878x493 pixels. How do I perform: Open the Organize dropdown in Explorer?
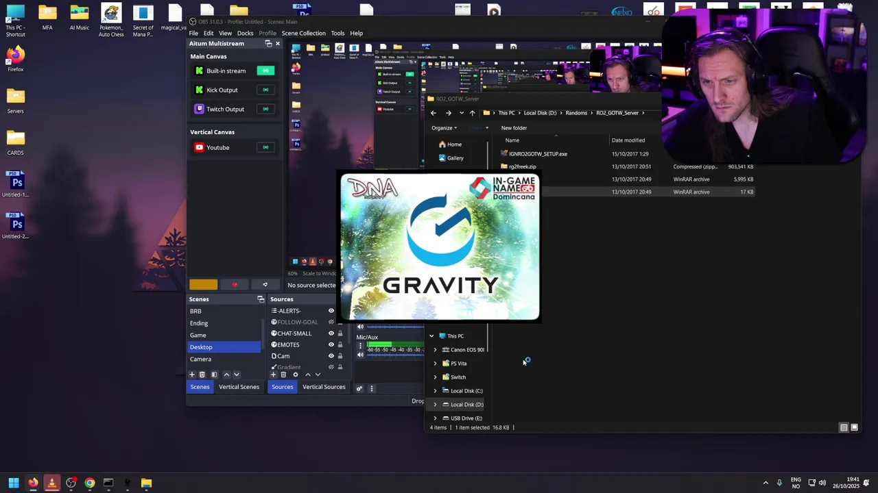click(x=444, y=128)
